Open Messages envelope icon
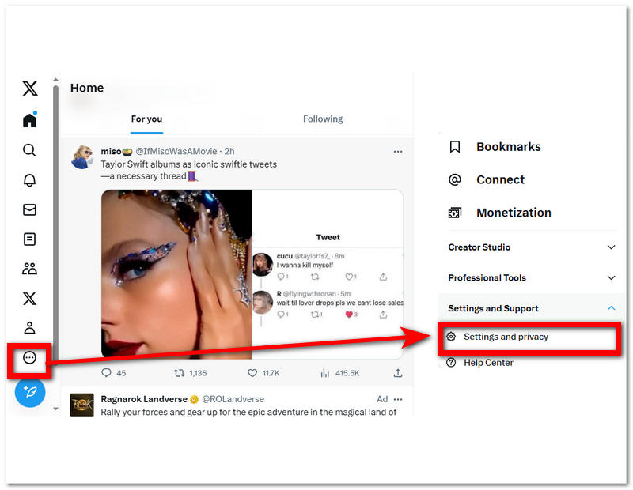This screenshot has width=633, height=490. (29, 209)
